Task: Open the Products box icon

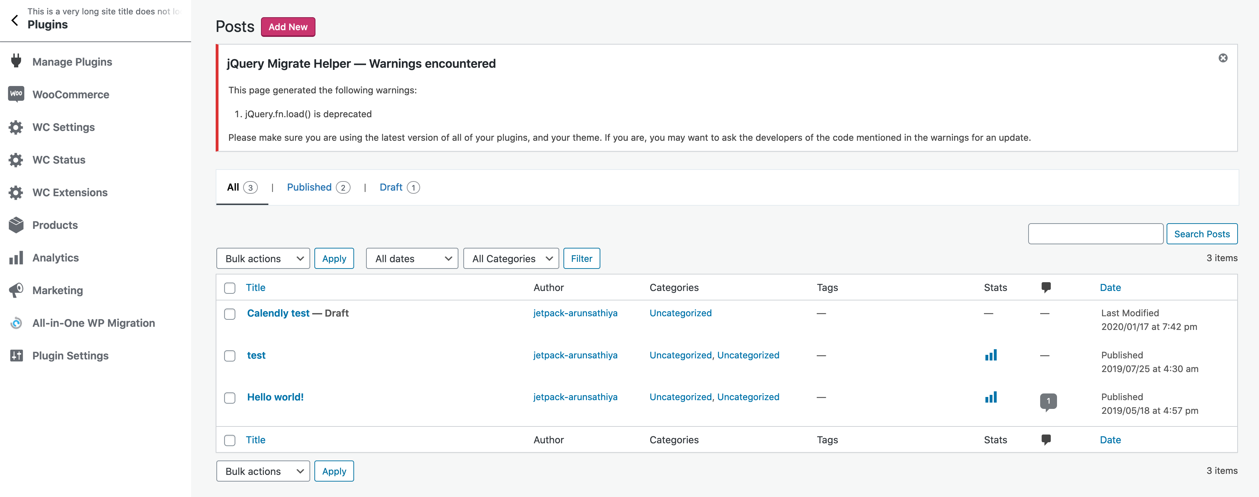Action: tap(16, 225)
